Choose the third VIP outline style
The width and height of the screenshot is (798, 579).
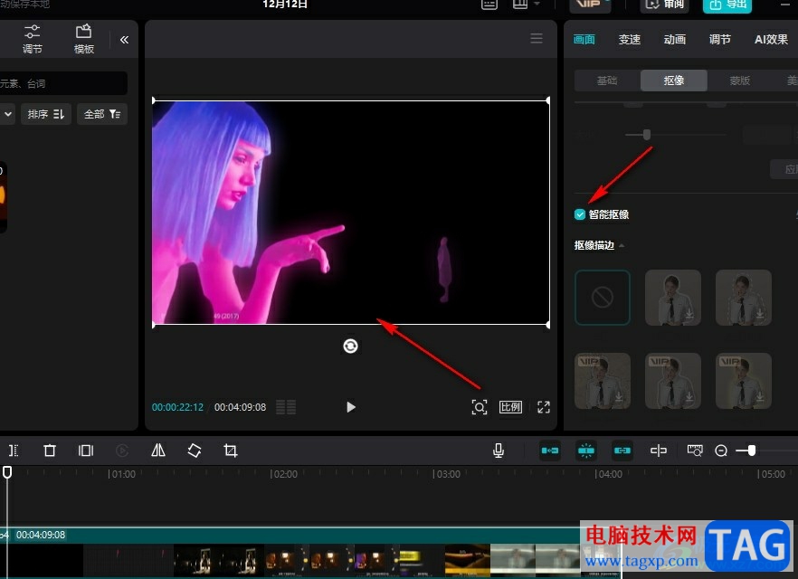pos(744,381)
